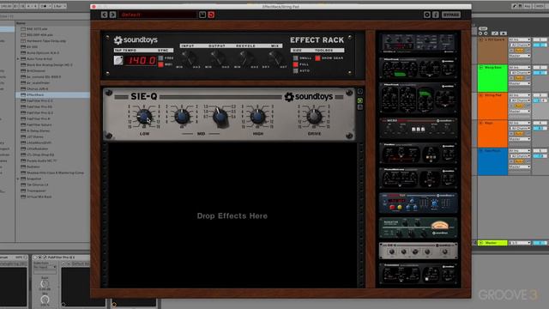Open the Effect Rack settings gear icon
The width and height of the screenshot is (549, 309).
[427, 15]
